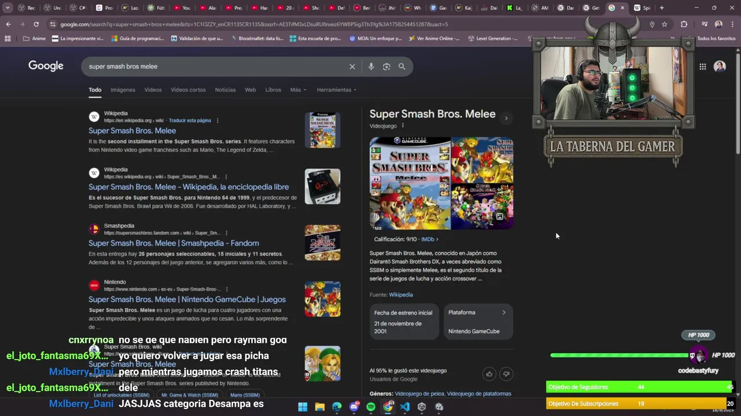The image size is (741, 416).
Task: Expand images icon on the Melee cover collage
Action: tap(500, 217)
